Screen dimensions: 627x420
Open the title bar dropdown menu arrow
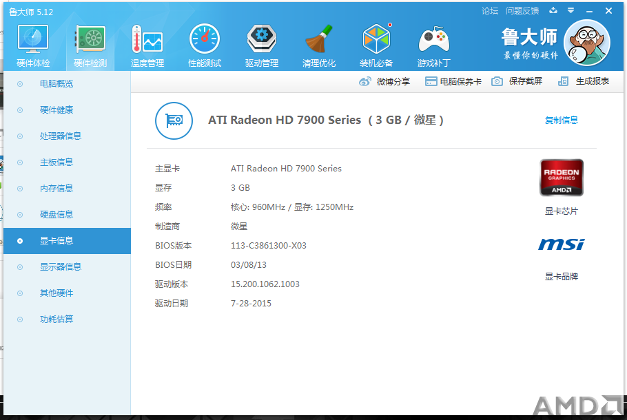point(571,11)
